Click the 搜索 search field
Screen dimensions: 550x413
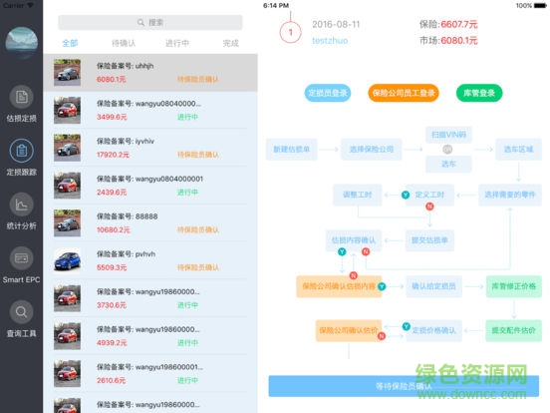point(150,23)
